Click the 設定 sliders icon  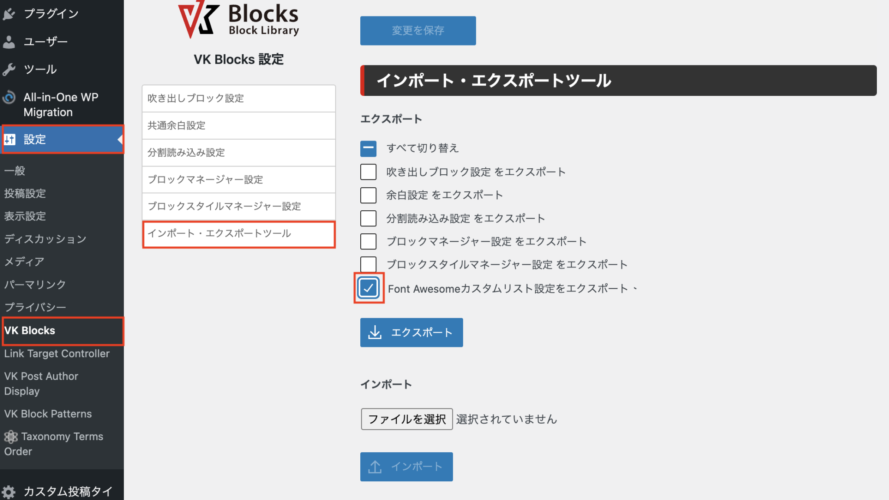[10, 140]
